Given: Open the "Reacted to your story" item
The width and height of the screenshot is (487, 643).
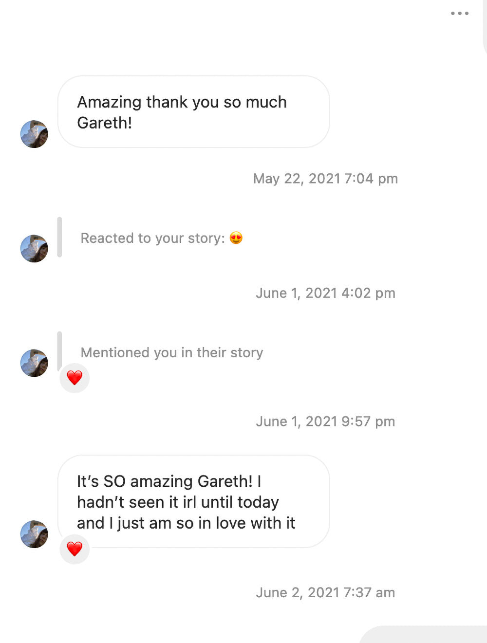Looking at the screenshot, I should coord(152,238).
